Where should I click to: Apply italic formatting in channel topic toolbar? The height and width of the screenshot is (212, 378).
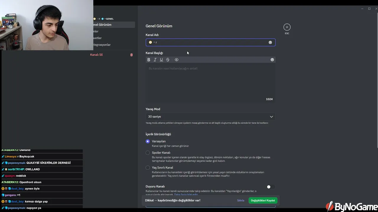(x=155, y=60)
